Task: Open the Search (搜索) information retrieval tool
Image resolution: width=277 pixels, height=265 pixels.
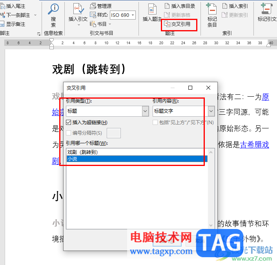Action: (x=53, y=15)
